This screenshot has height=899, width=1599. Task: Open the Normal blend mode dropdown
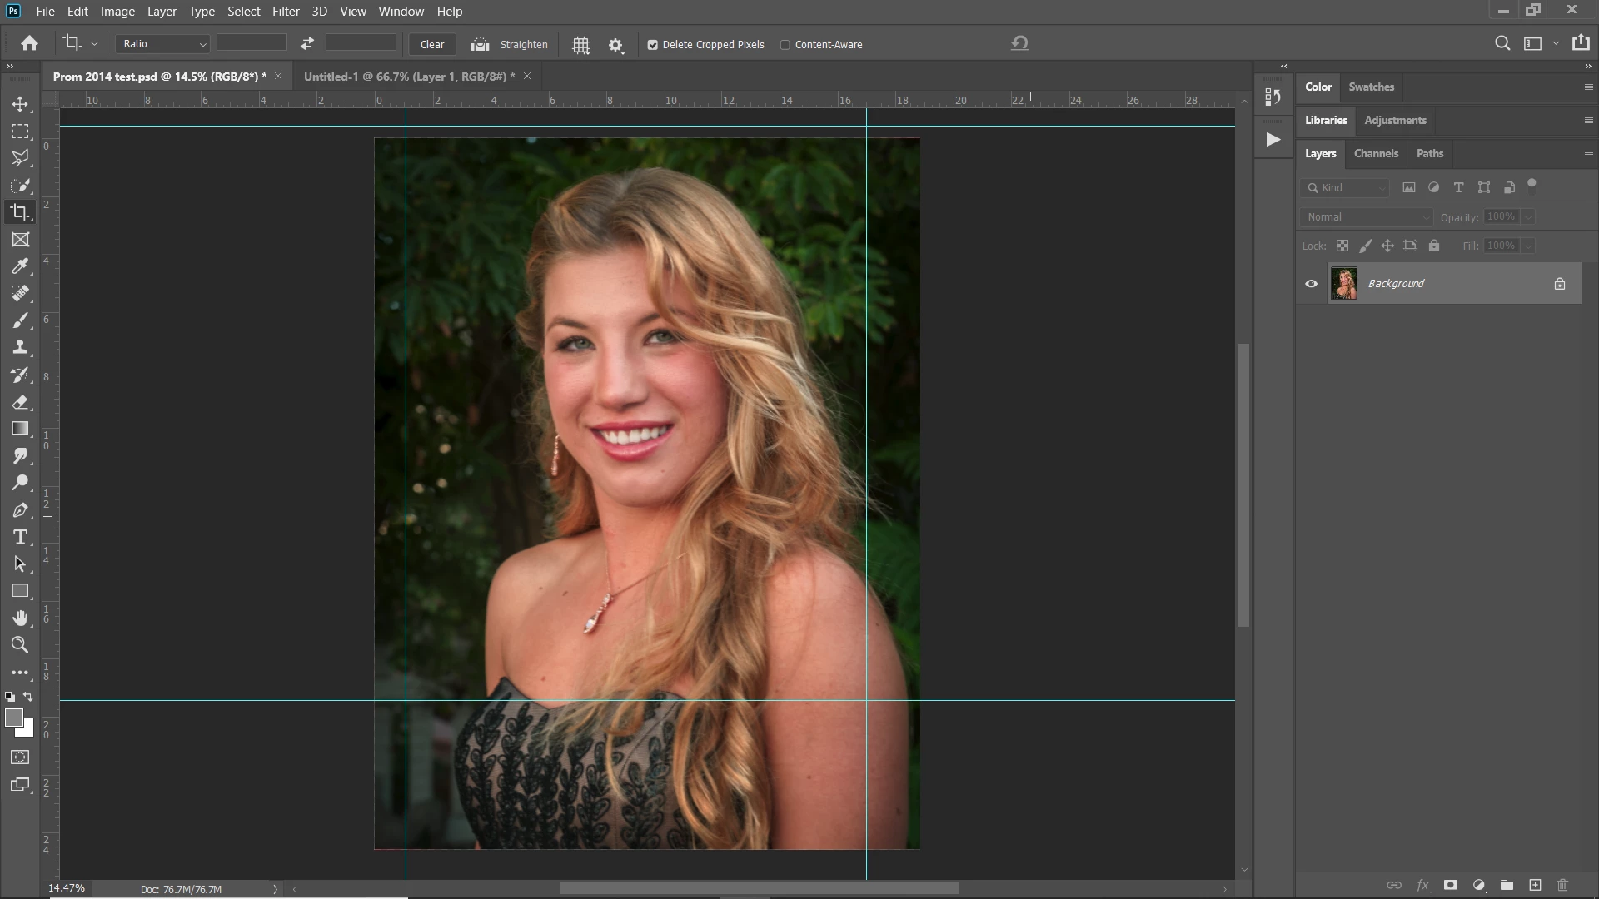tap(1367, 217)
